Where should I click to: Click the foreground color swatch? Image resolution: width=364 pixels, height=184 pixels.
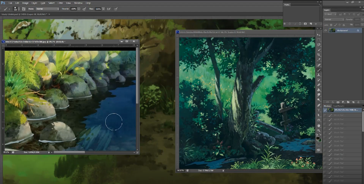318,138
